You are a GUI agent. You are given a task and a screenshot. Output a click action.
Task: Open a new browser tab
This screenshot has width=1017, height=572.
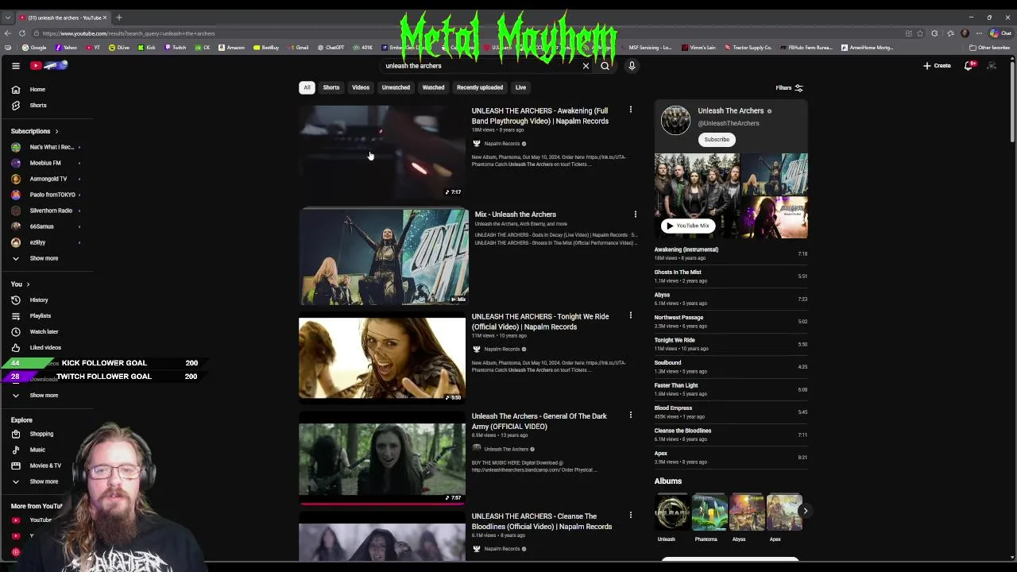(x=119, y=17)
